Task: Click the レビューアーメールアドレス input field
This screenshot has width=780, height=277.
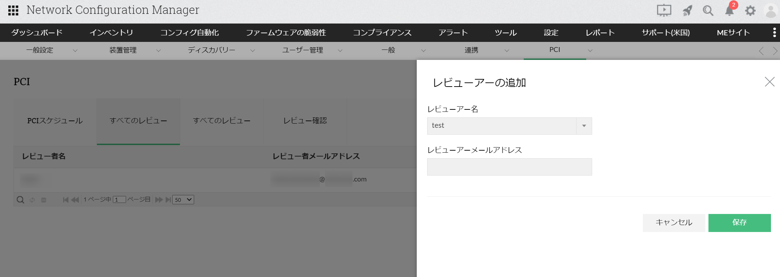Action: click(x=509, y=167)
